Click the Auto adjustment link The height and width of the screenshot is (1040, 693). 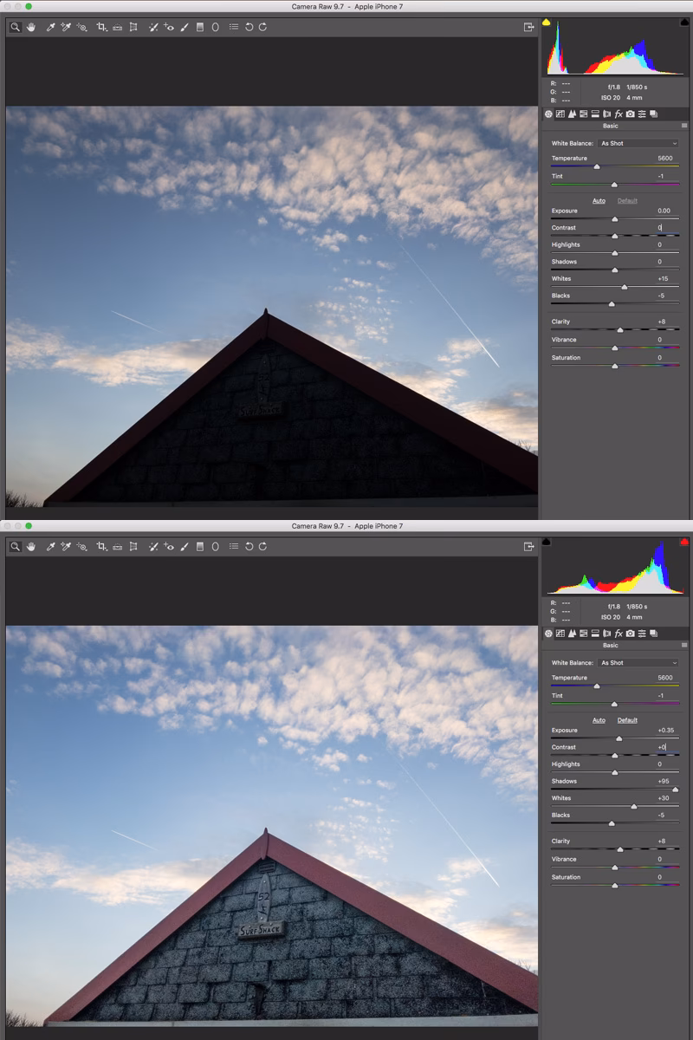click(x=599, y=199)
